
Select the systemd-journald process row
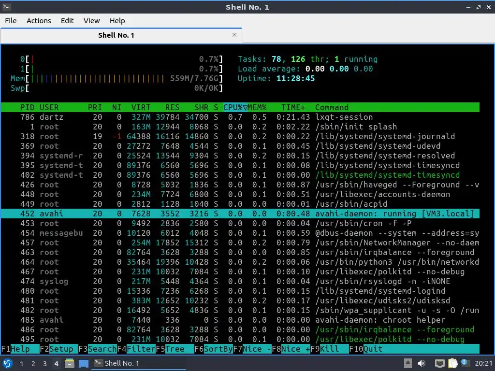[x=240, y=136]
